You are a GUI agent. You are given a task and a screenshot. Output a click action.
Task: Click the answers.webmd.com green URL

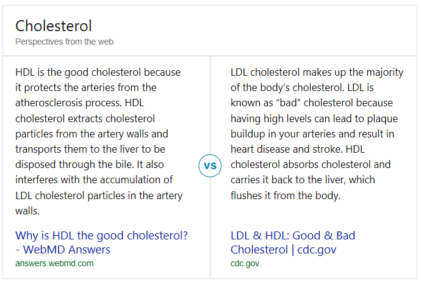(54, 263)
